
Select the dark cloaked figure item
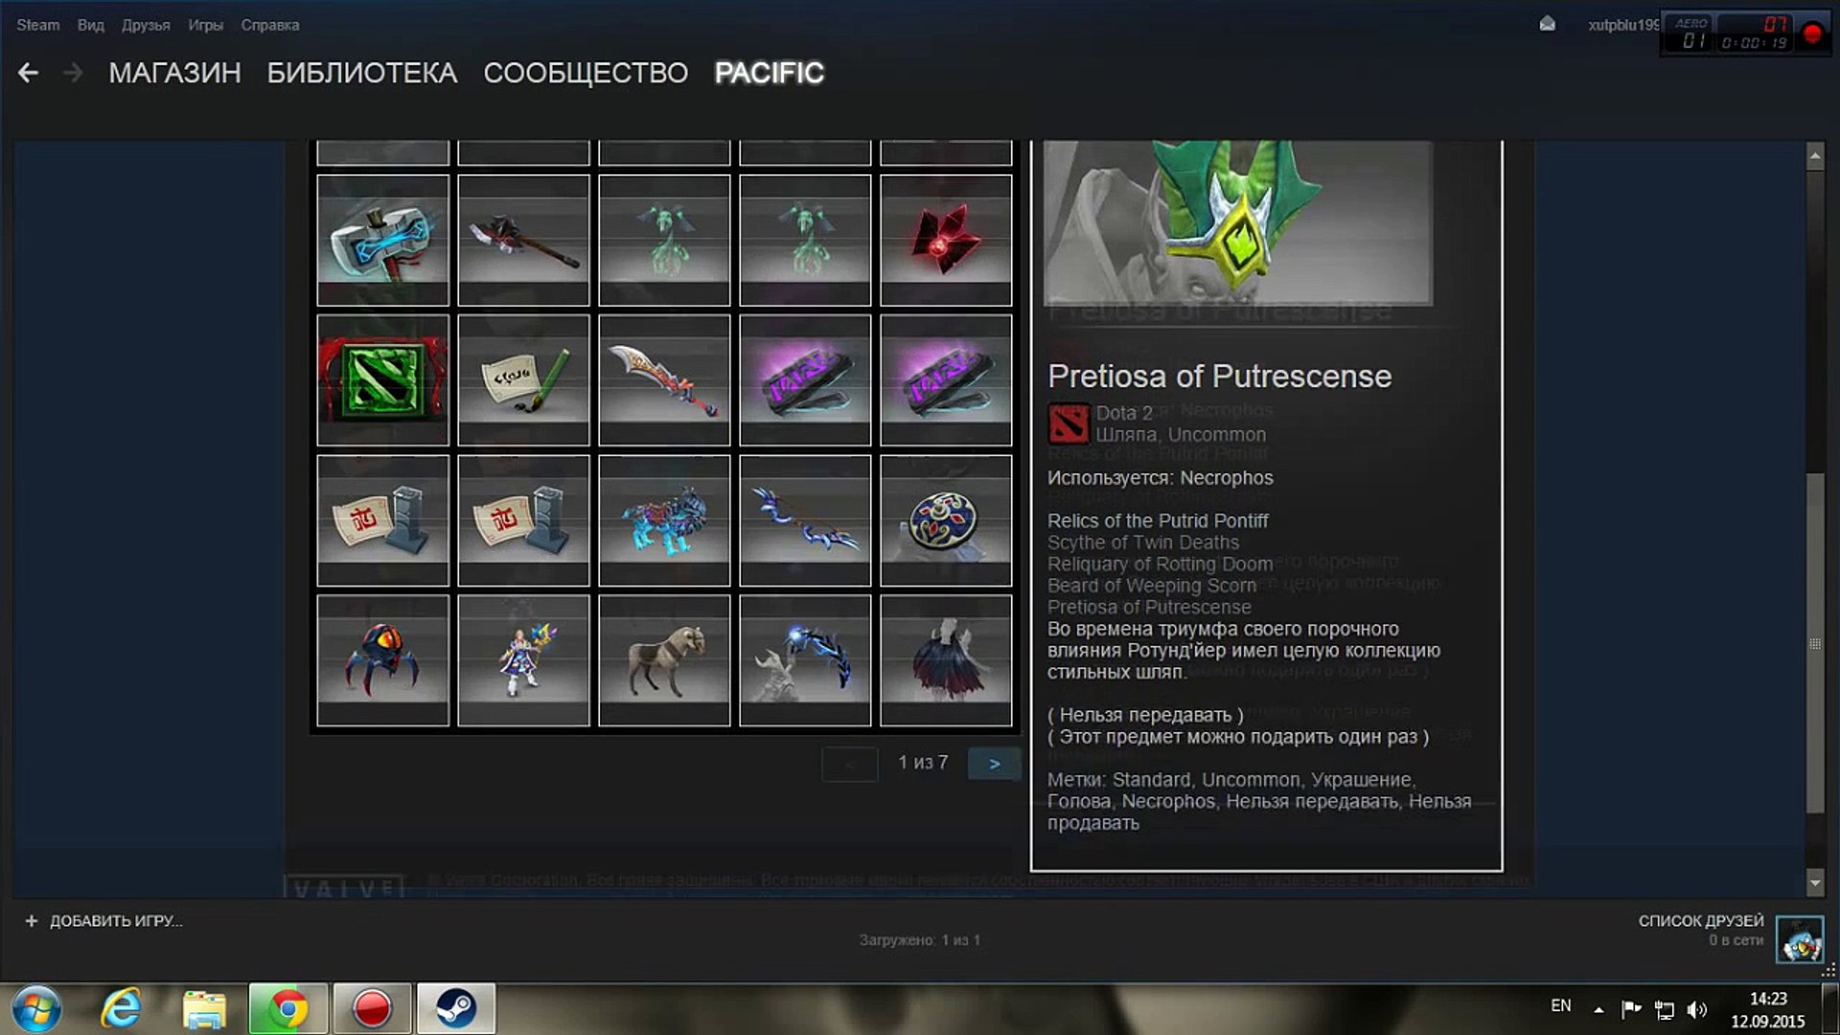coord(946,660)
